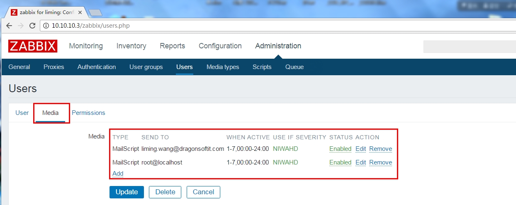Click the WHEN ACTIVE column header
The image size is (516, 205).
[248, 137]
